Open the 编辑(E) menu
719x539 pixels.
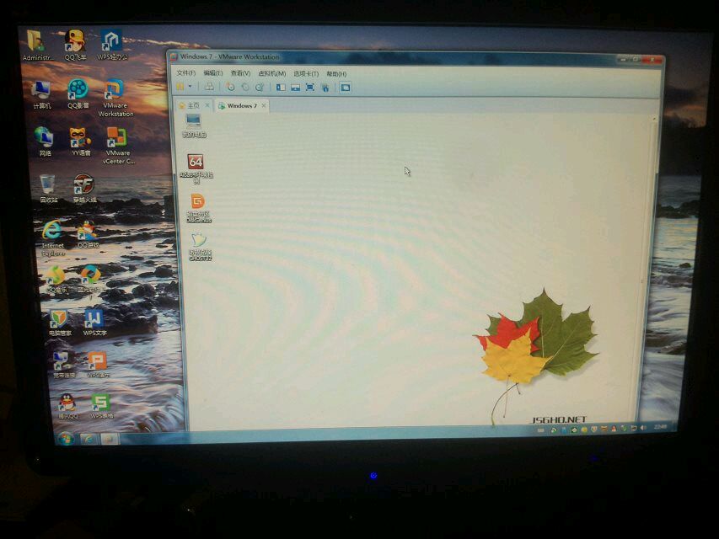coord(212,73)
